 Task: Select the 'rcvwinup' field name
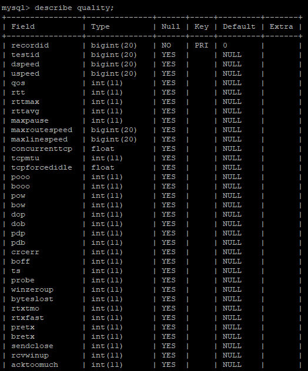(x=30, y=355)
